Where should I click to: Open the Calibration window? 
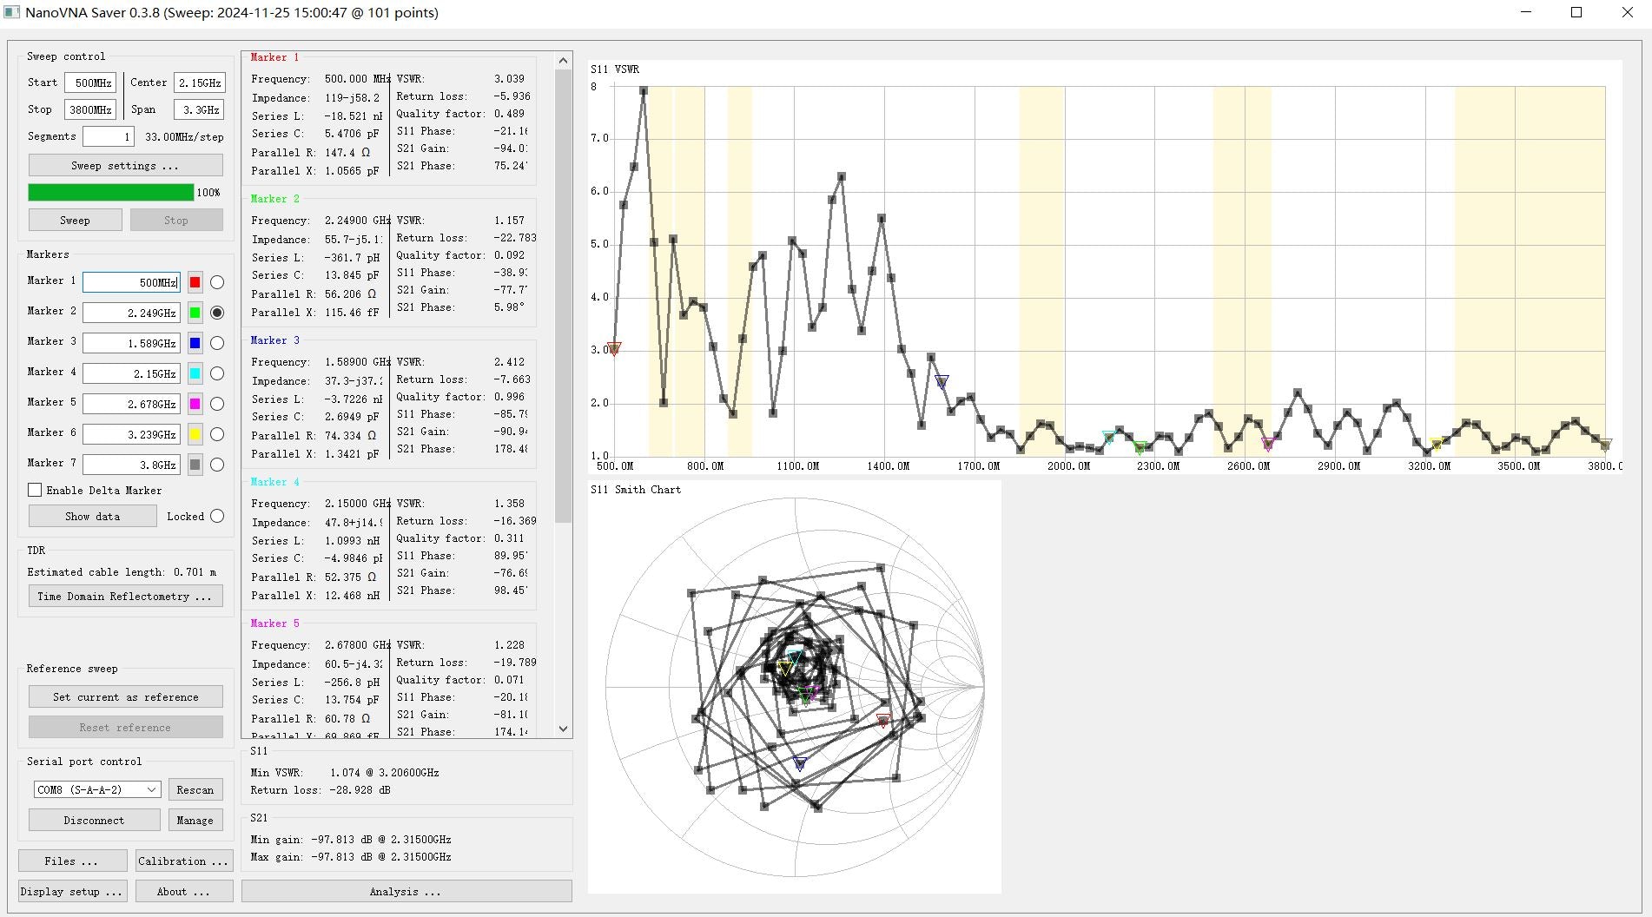click(184, 861)
